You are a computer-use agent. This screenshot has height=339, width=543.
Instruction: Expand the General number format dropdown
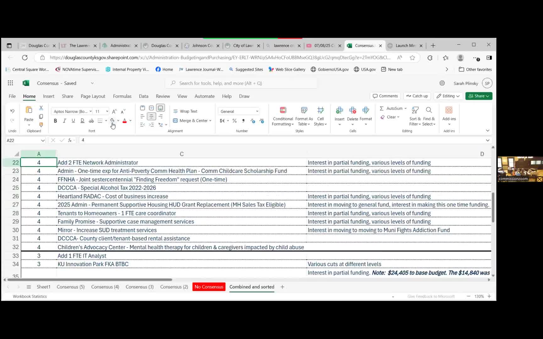coord(257,111)
